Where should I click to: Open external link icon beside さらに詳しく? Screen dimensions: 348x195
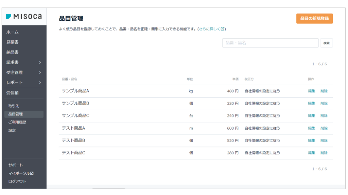[x=222, y=29]
